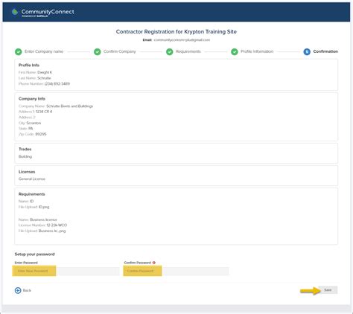Open the Enter Company name step
353x314 pixels.
click(x=44, y=51)
